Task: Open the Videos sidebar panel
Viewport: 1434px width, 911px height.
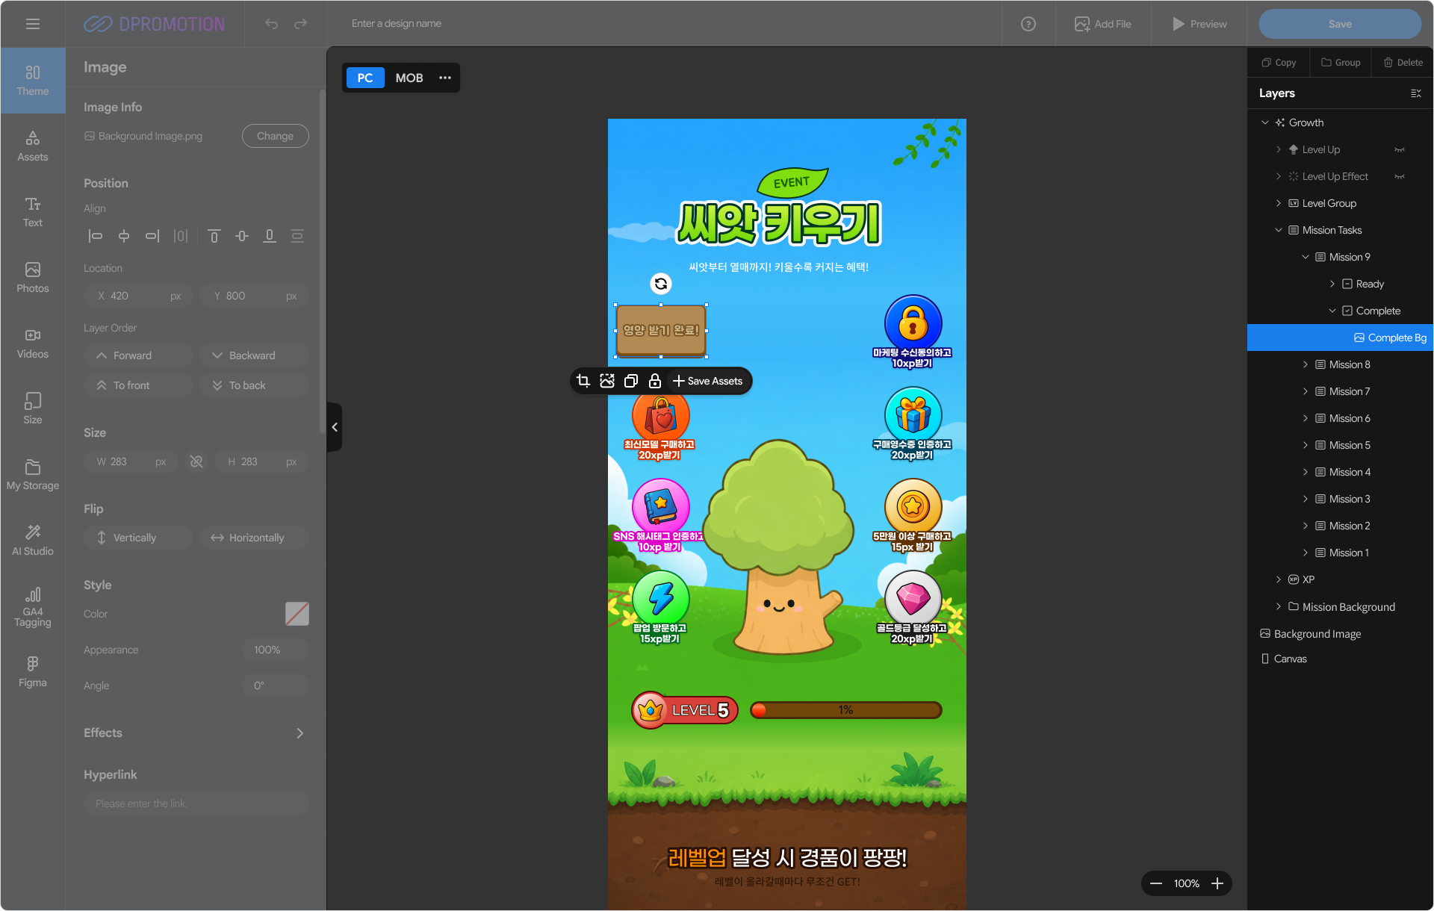Action: coord(33,343)
